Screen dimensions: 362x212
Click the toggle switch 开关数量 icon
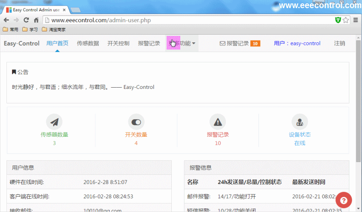click(x=136, y=122)
